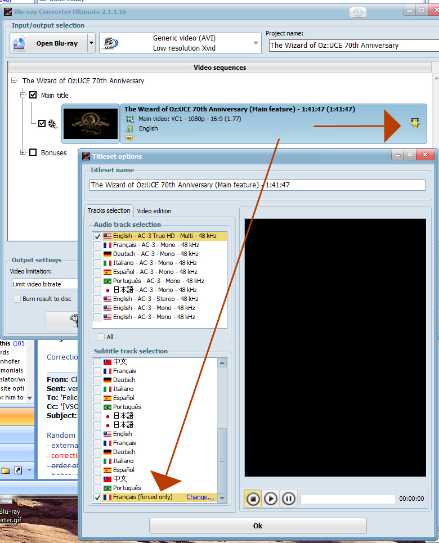Click the folder icon in the background window

[5, 470]
